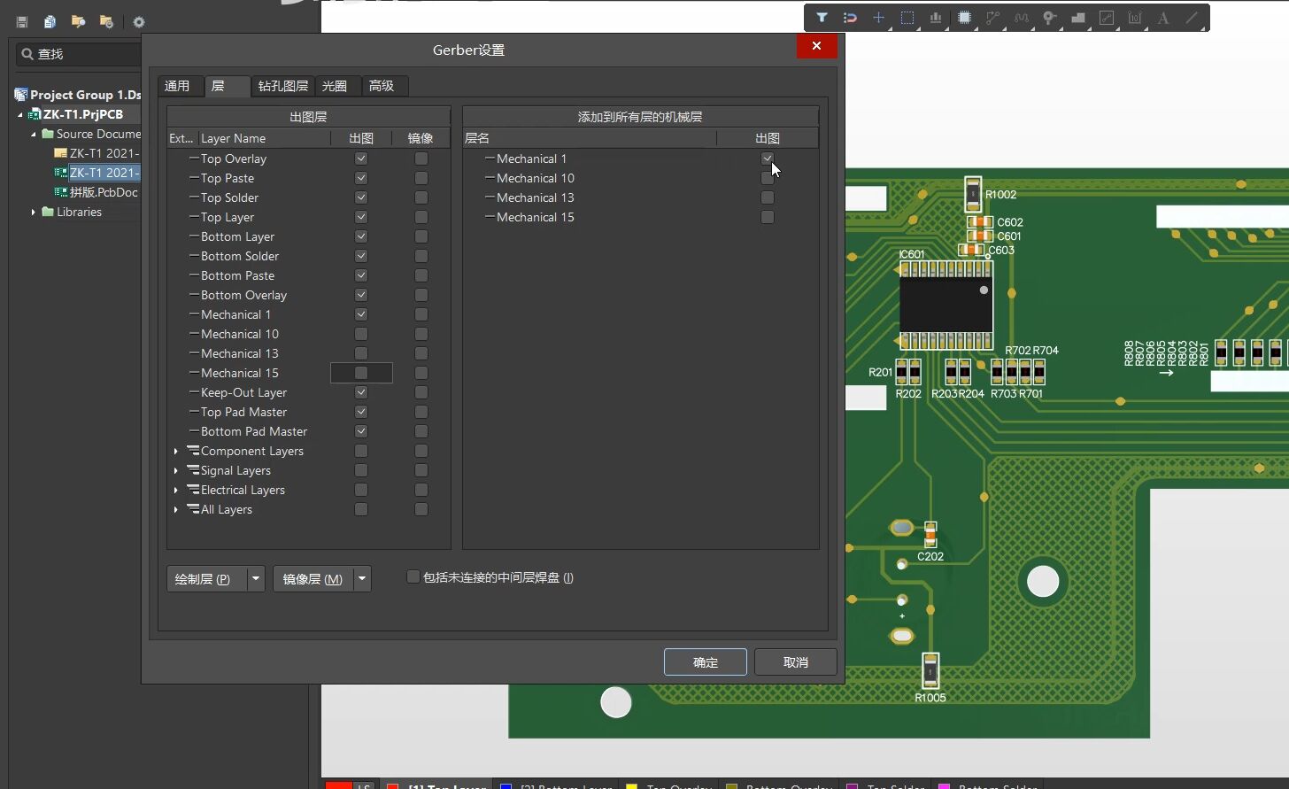The height and width of the screenshot is (789, 1289).
Task: Uncheck plot checkbox for Top Overlay
Action: [x=361, y=159]
